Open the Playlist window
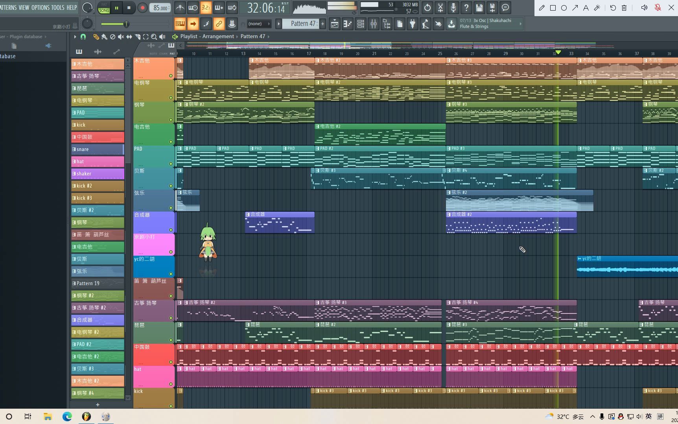The height and width of the screenshot is (424, 678). click(334, 24)
